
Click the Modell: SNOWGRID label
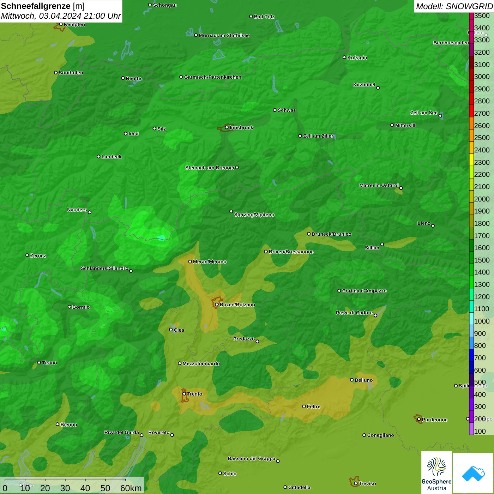[454, 6]
